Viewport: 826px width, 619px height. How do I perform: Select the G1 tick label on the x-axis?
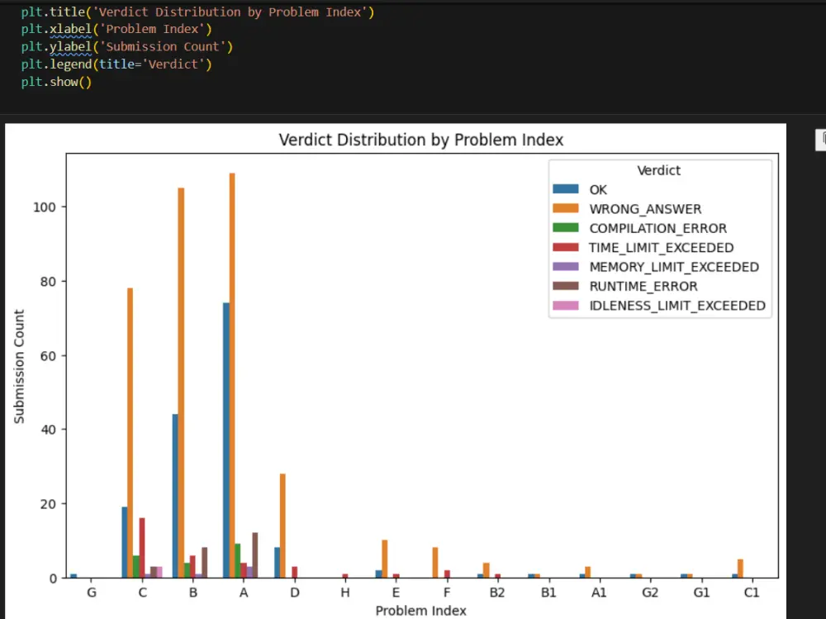pos(701,592)
